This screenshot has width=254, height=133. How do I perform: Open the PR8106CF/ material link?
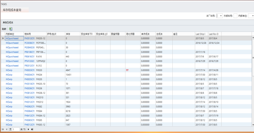[x=30, y=52]
